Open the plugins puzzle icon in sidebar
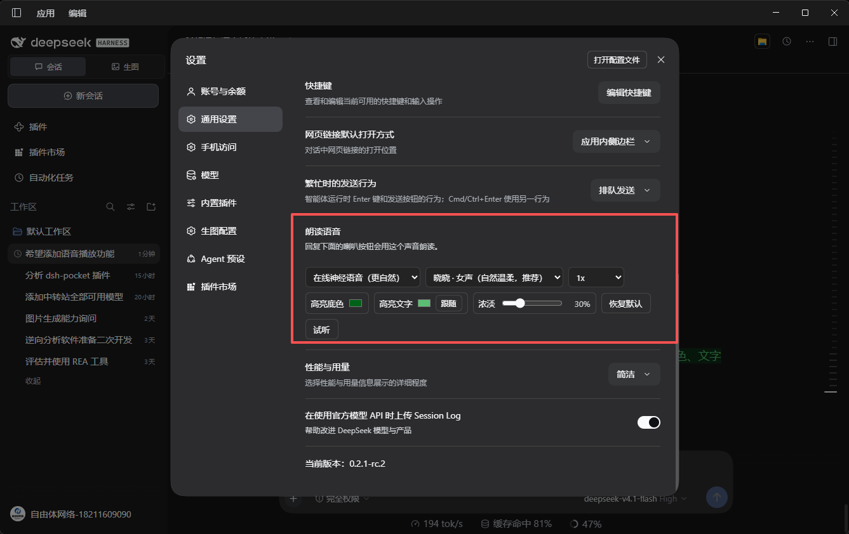The width and height of the screenshot is (849, 534). [x=19, y=127]
